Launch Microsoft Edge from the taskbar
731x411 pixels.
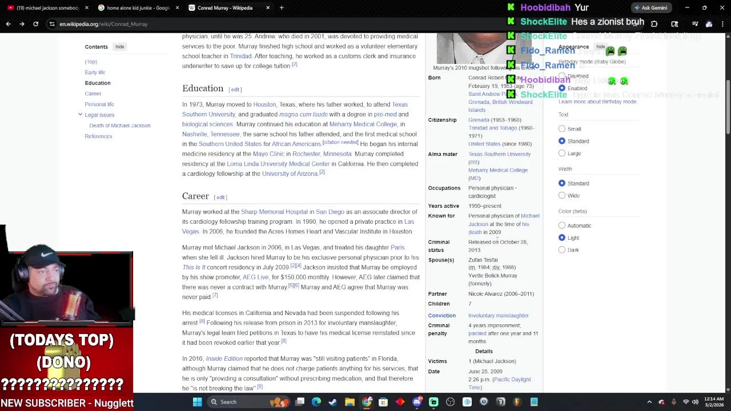click(x=316, y=402)
